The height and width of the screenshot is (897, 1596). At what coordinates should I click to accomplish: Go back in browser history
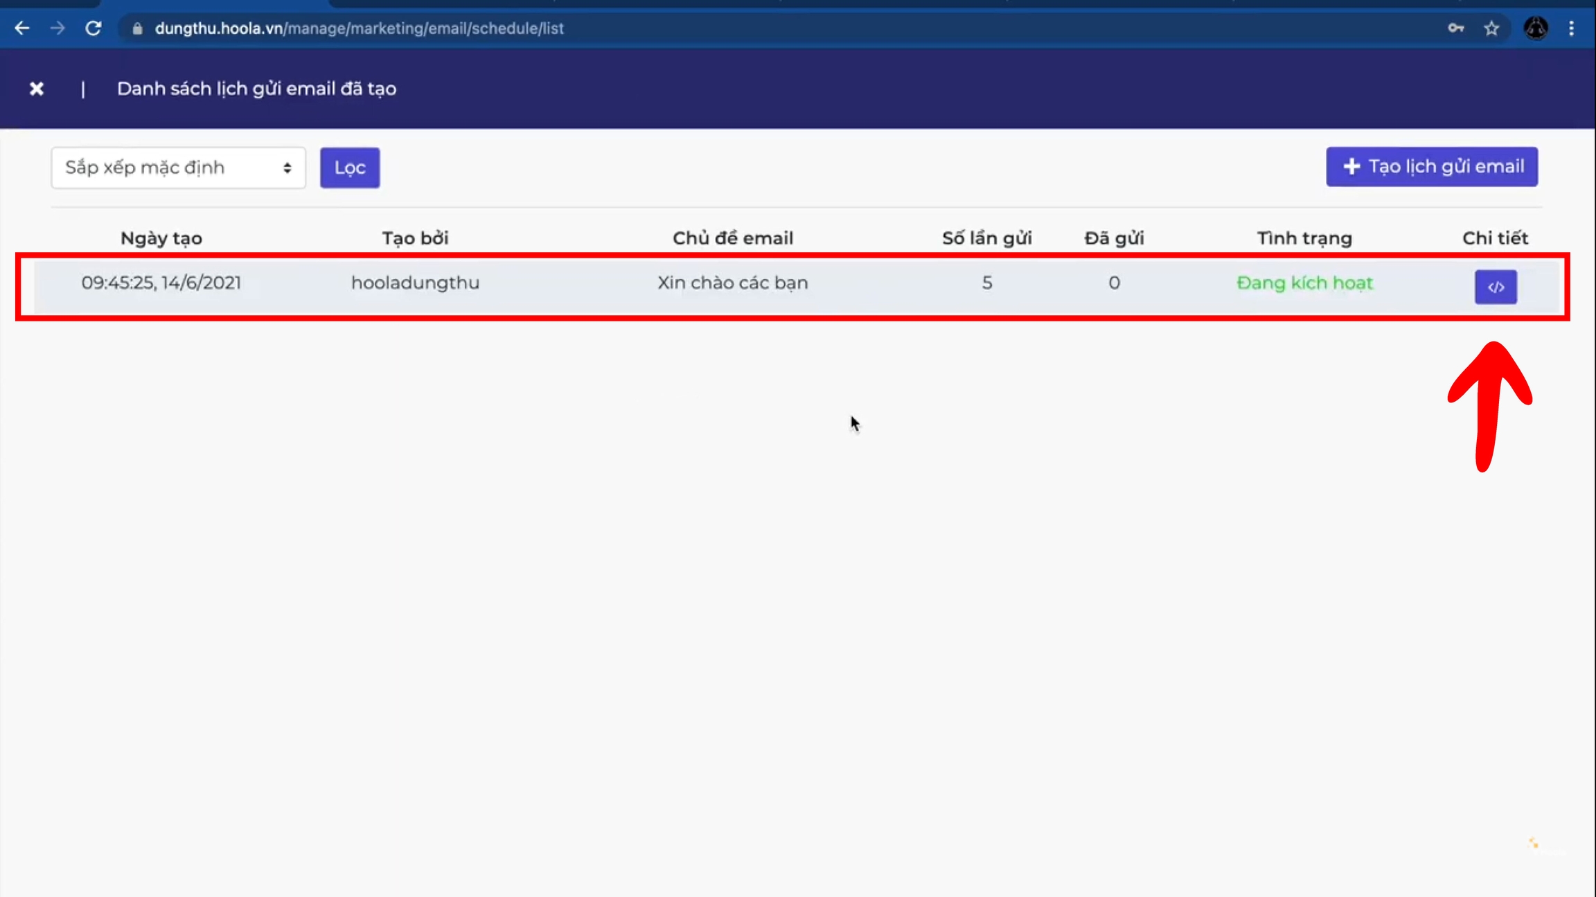[x=22, y=28]
